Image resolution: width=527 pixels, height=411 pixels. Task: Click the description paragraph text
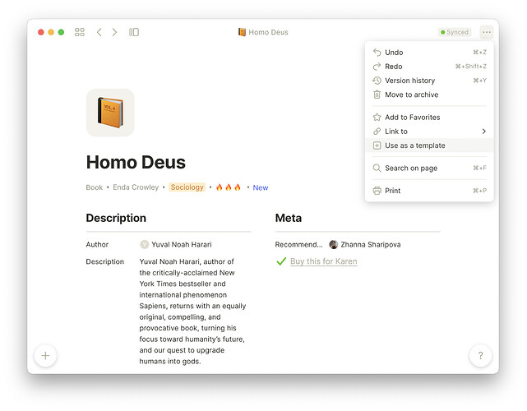(x=192, y=312)
